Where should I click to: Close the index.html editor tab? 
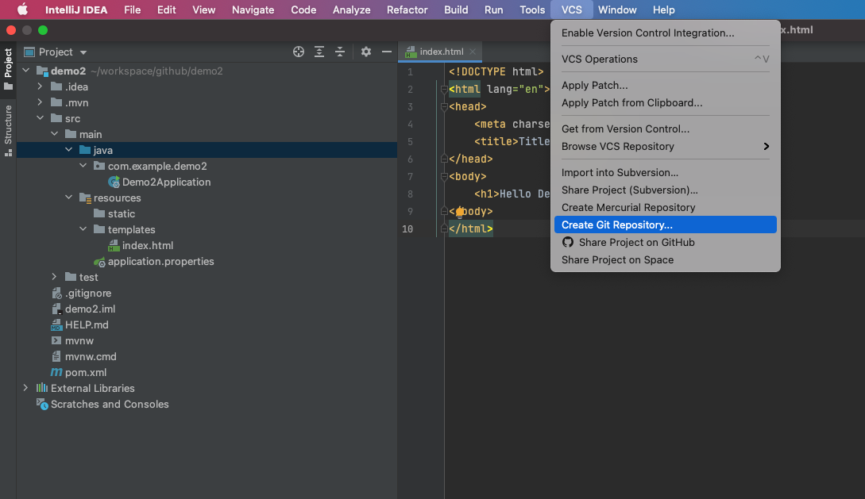point(473,52)
